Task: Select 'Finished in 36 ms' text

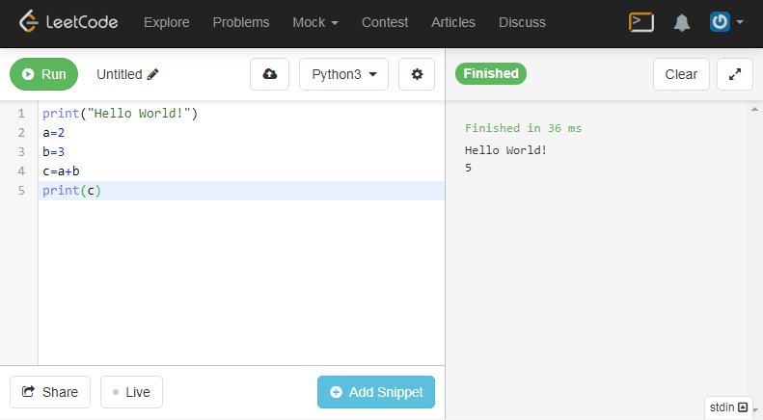Action: pos(523,128)
